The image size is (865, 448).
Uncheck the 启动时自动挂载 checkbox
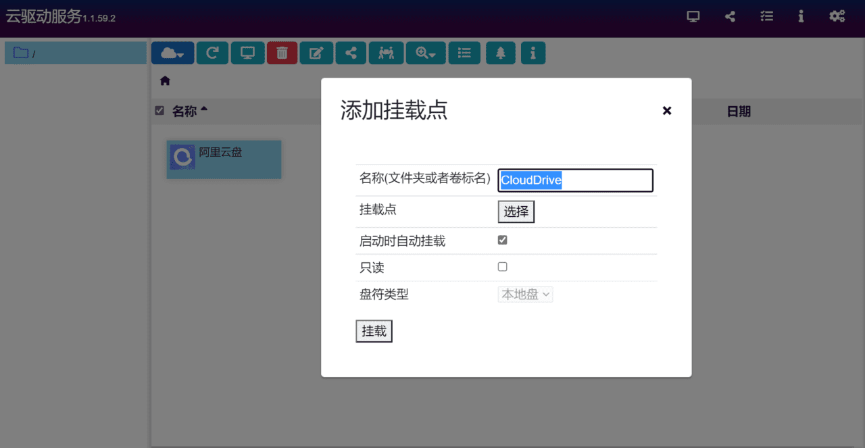[502, 240]
